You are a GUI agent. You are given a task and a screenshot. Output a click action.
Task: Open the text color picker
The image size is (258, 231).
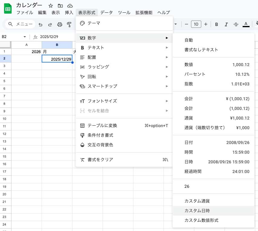[246, 24]
